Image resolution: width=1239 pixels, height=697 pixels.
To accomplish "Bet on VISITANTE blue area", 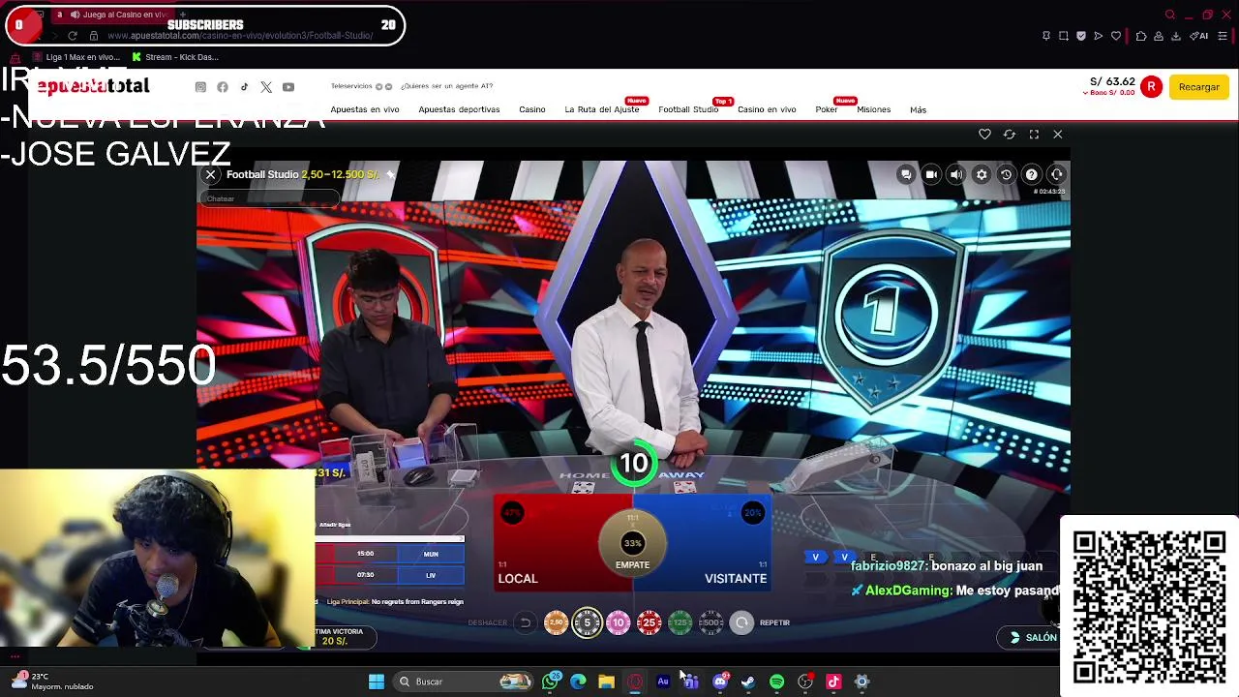I will click(x=716, y=542).
